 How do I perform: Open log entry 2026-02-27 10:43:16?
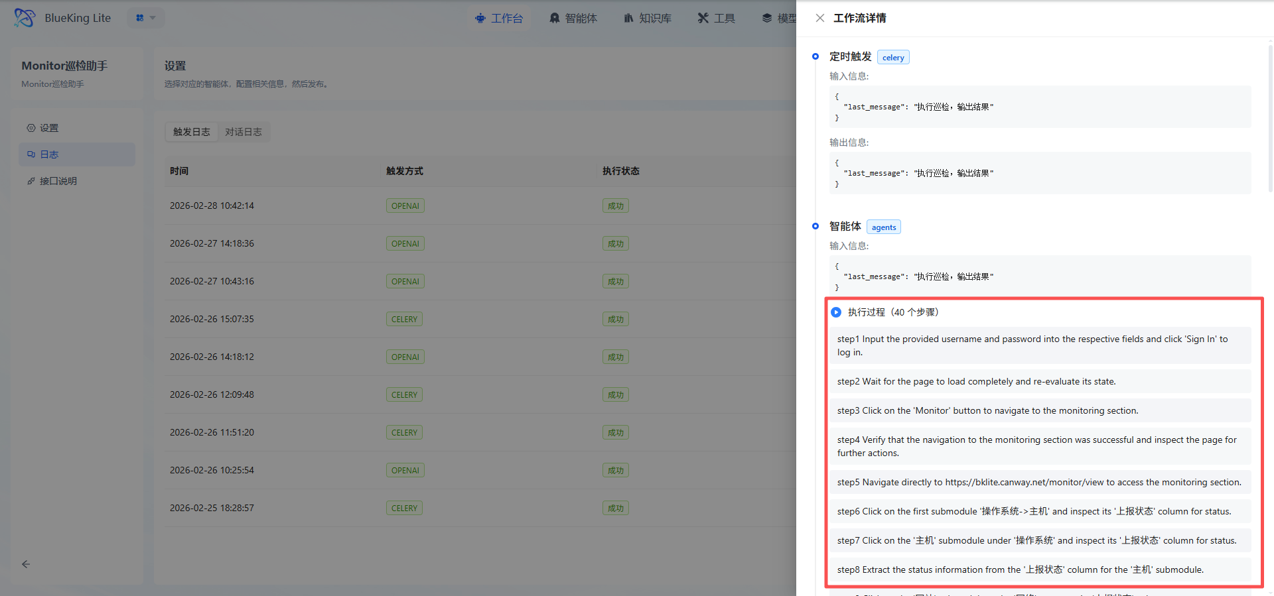point(212,281)
